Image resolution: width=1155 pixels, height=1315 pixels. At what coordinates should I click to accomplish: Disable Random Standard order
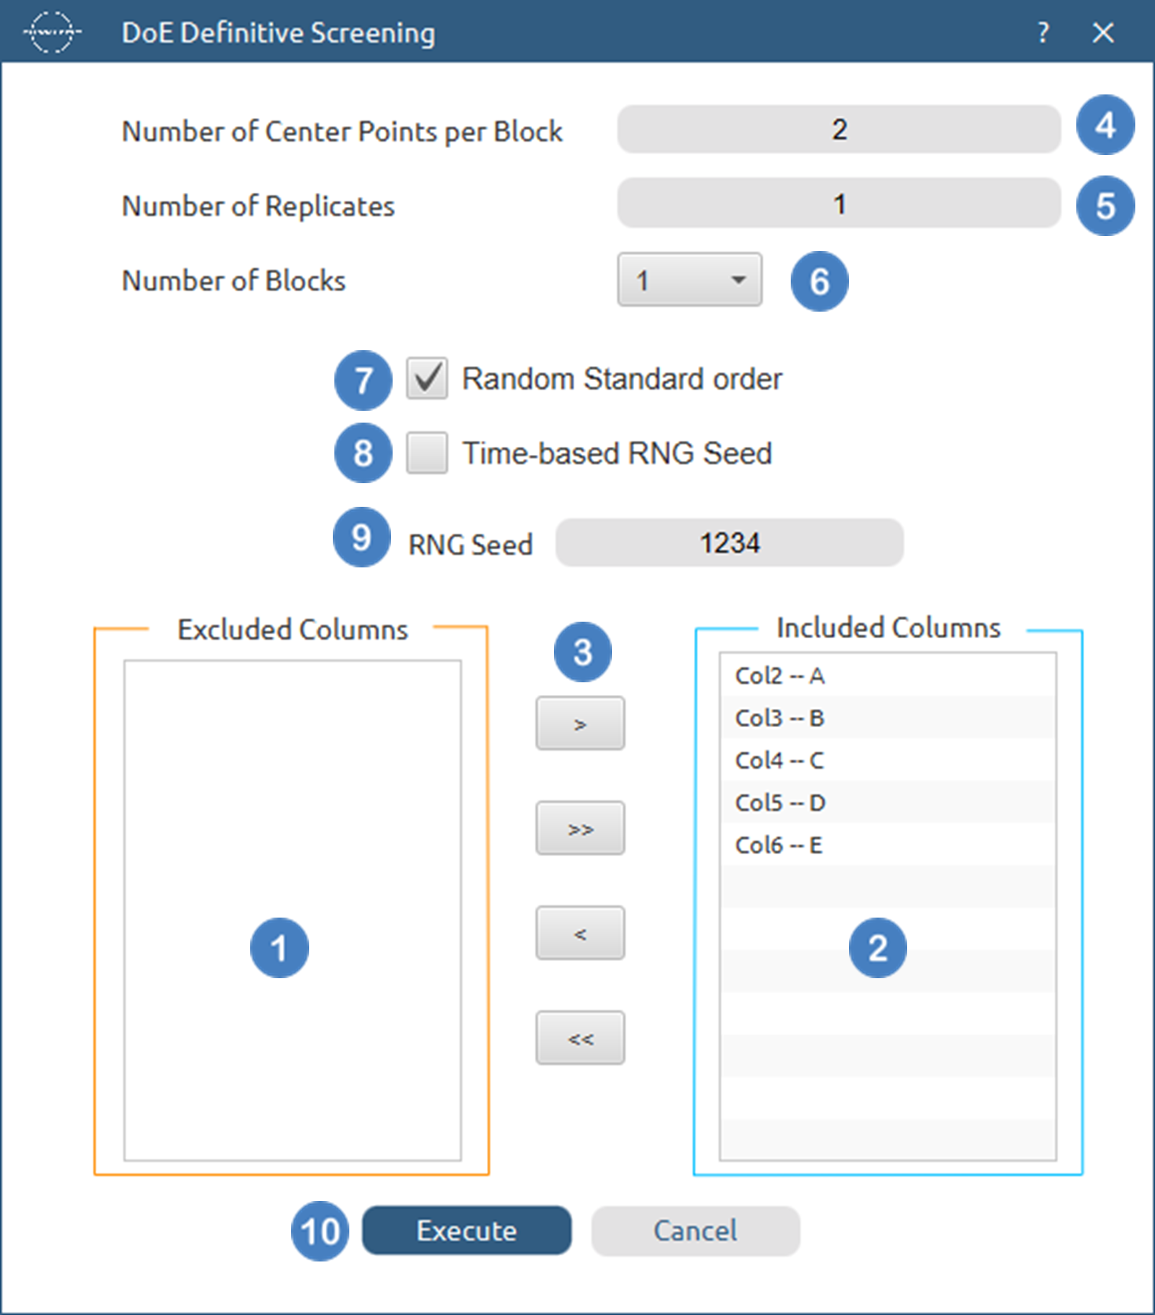(426, 379)
